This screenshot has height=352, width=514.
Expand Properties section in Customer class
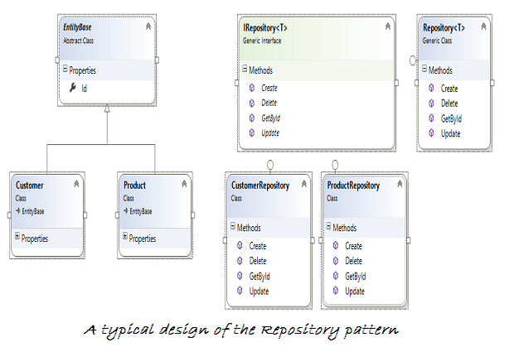[x=17, y=236]
